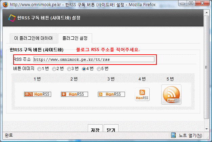Switch to the 플러그인 설정 tab
Screen dimensions: 212x142
tap(75, 38)
